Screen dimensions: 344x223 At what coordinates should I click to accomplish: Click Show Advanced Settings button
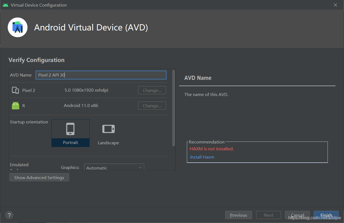point(39,177)
